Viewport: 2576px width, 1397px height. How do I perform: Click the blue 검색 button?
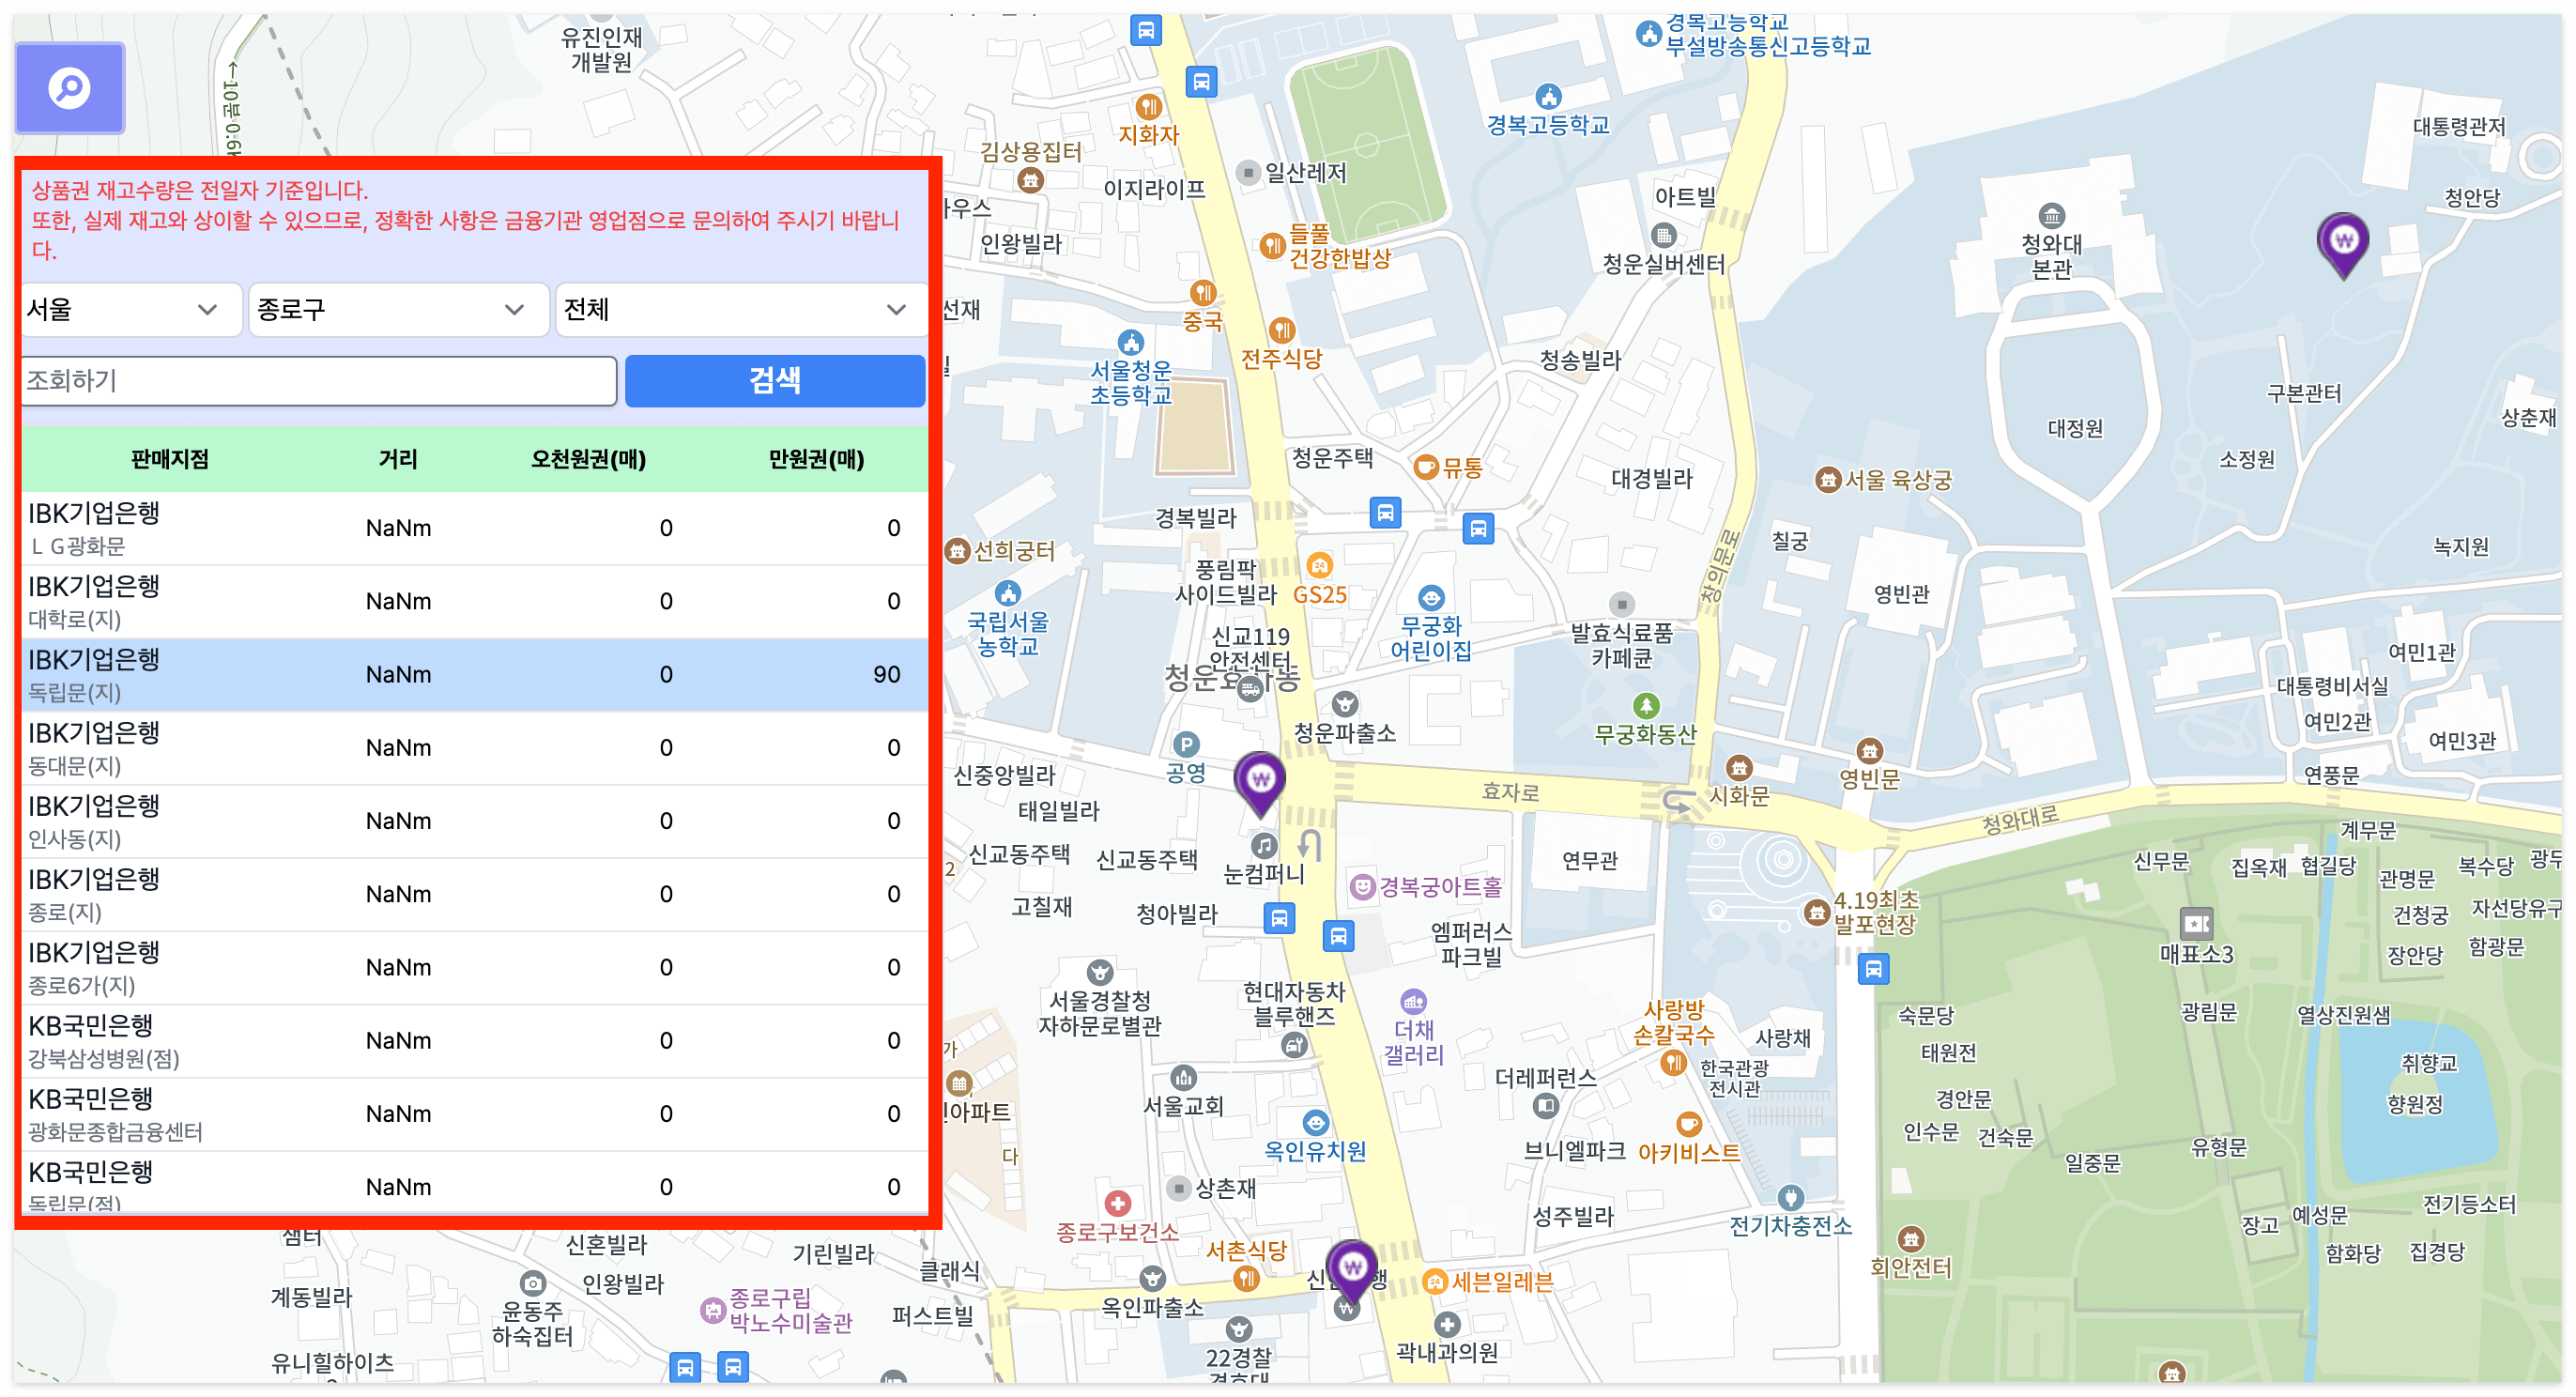774,381
